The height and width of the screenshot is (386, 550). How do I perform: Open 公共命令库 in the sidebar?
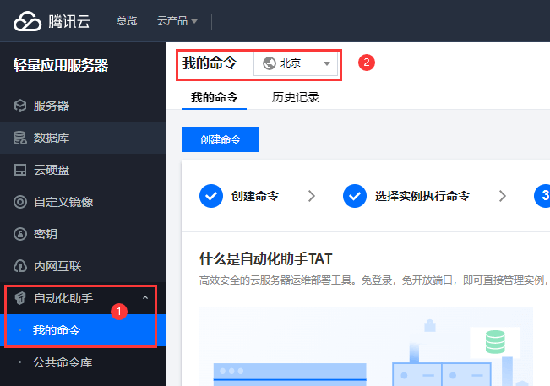(63, 362)
